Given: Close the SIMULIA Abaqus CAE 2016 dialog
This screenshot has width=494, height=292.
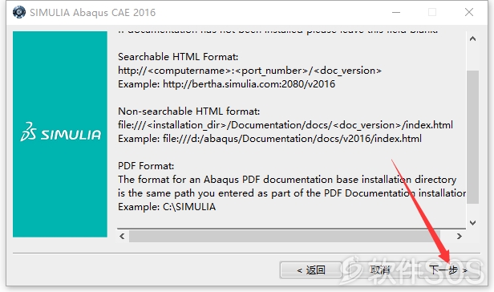Looking at the screenshot, I should point(469,12).
